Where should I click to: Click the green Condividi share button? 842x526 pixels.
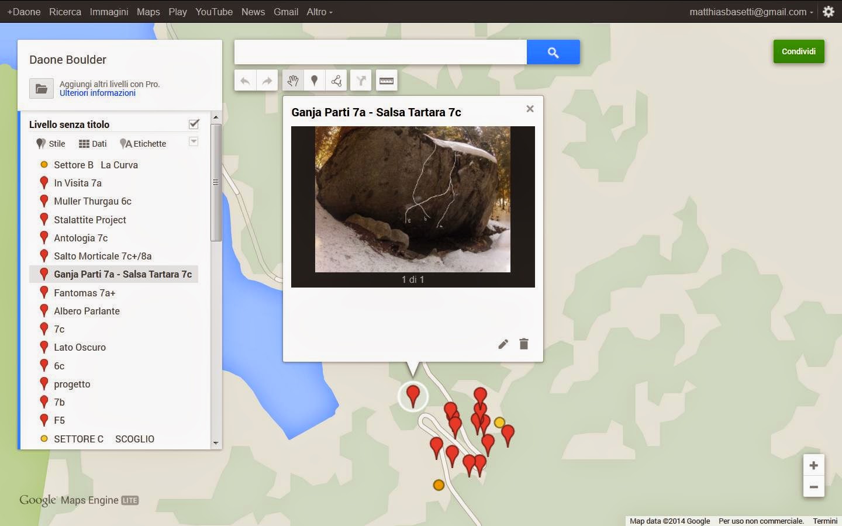[799, 51]
